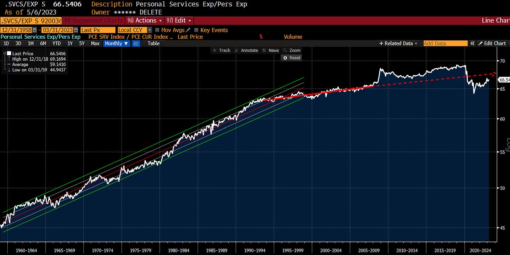This screenshot has width=510, height=255.
Task: Select the line chart type icon
Action: tap(135, 43)
